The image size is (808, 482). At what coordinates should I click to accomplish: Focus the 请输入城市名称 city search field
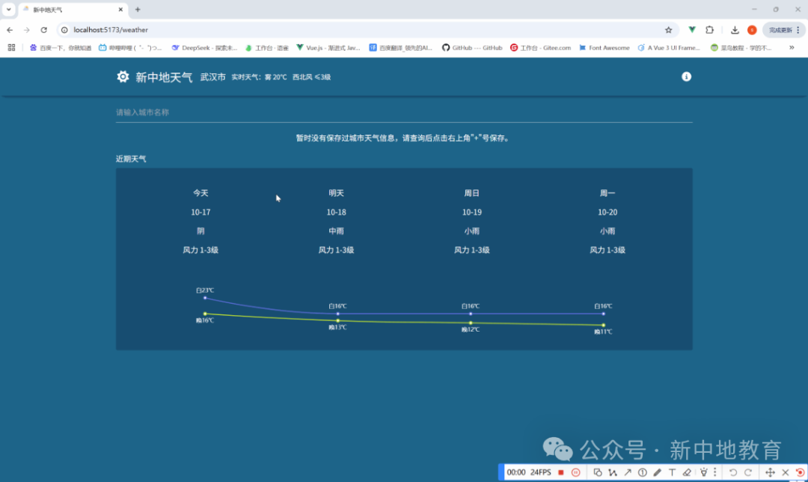[x=404, y=112]
